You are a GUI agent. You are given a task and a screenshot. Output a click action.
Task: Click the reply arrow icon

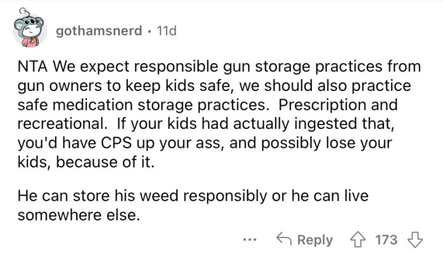tap(285, 239)
